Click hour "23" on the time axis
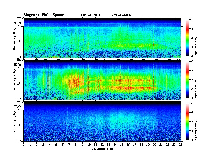Image resolution: width=215 pixels, height=166 pixels. (x=174, y=145)
